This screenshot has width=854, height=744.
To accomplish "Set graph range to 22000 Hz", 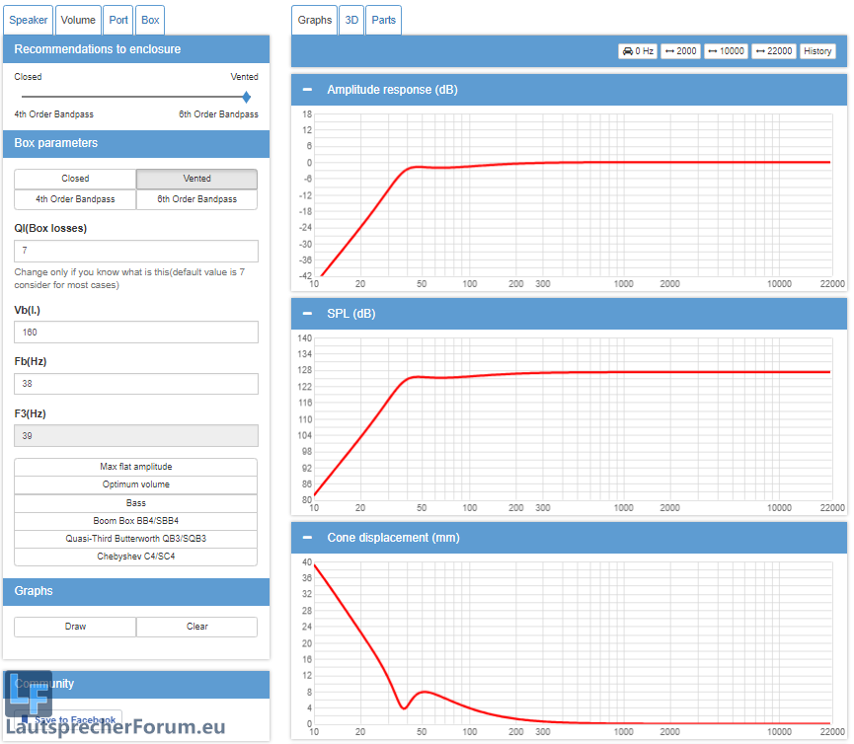I will 773,51.
